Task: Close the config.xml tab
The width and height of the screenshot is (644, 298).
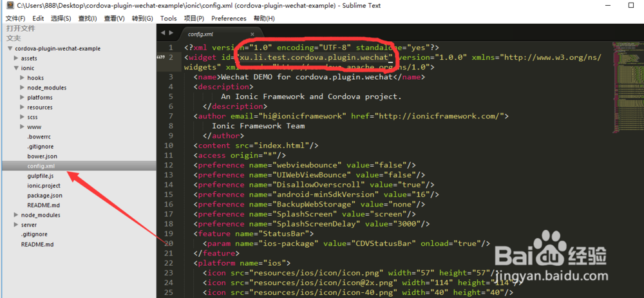Action: [252, 35]
